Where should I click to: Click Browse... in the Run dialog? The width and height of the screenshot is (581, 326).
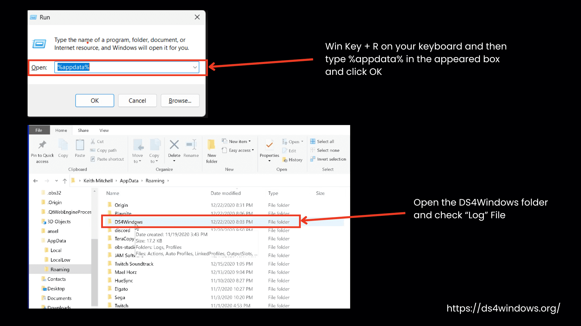click(180, 101)
